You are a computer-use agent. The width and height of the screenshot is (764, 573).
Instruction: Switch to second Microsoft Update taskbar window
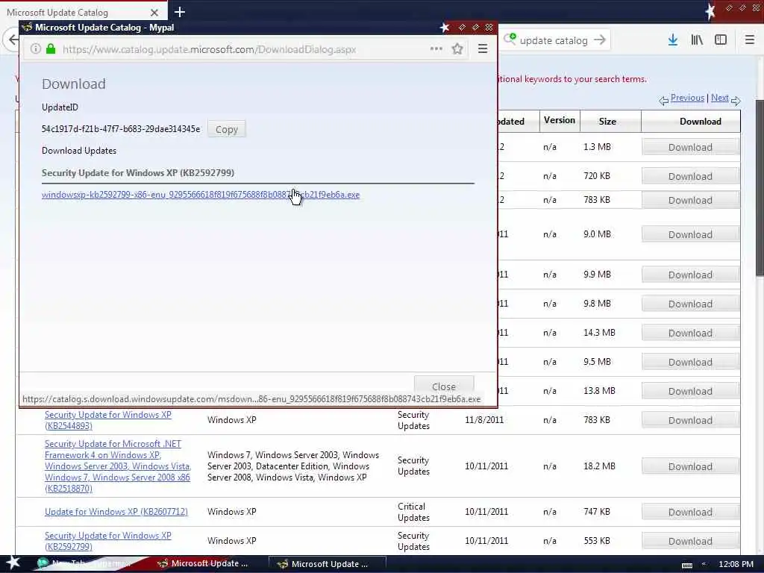[328, 564]
